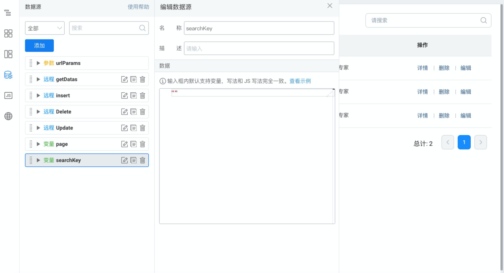The image size is (504, 273).
Task: Expand the Delete data source item
Action: (x=38, y=112)
